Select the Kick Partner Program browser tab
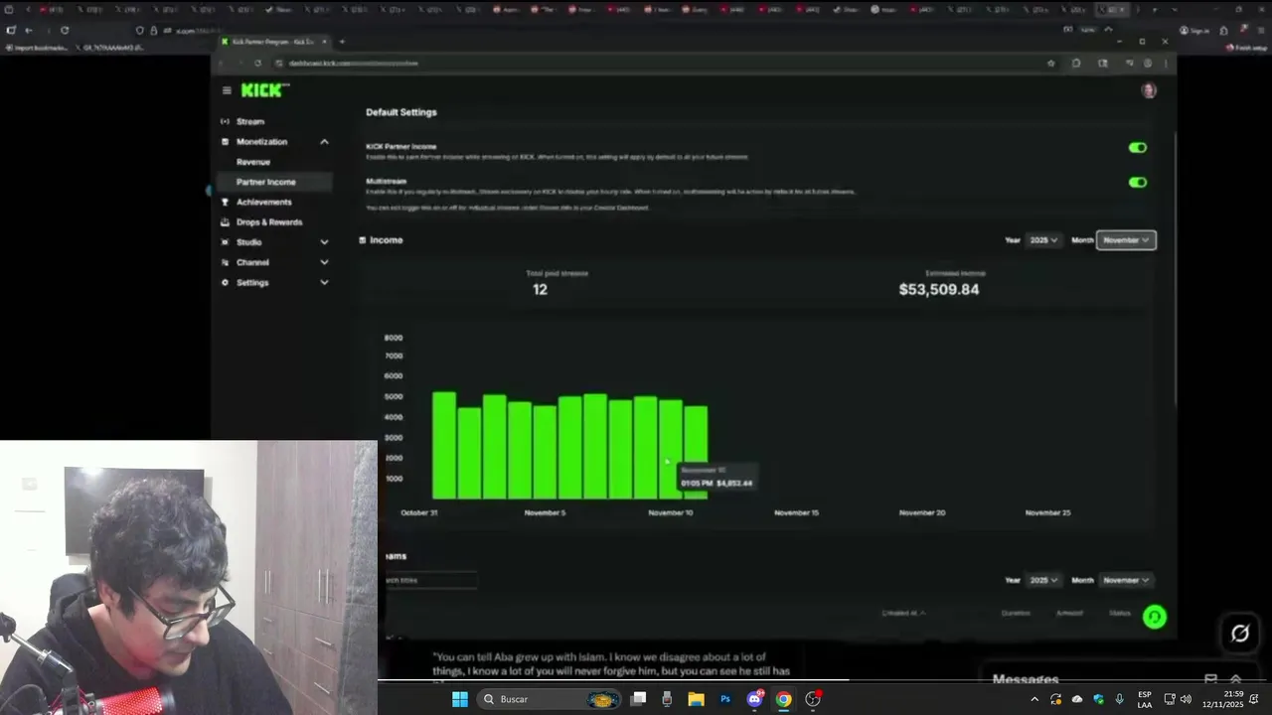 coord(273,42)
